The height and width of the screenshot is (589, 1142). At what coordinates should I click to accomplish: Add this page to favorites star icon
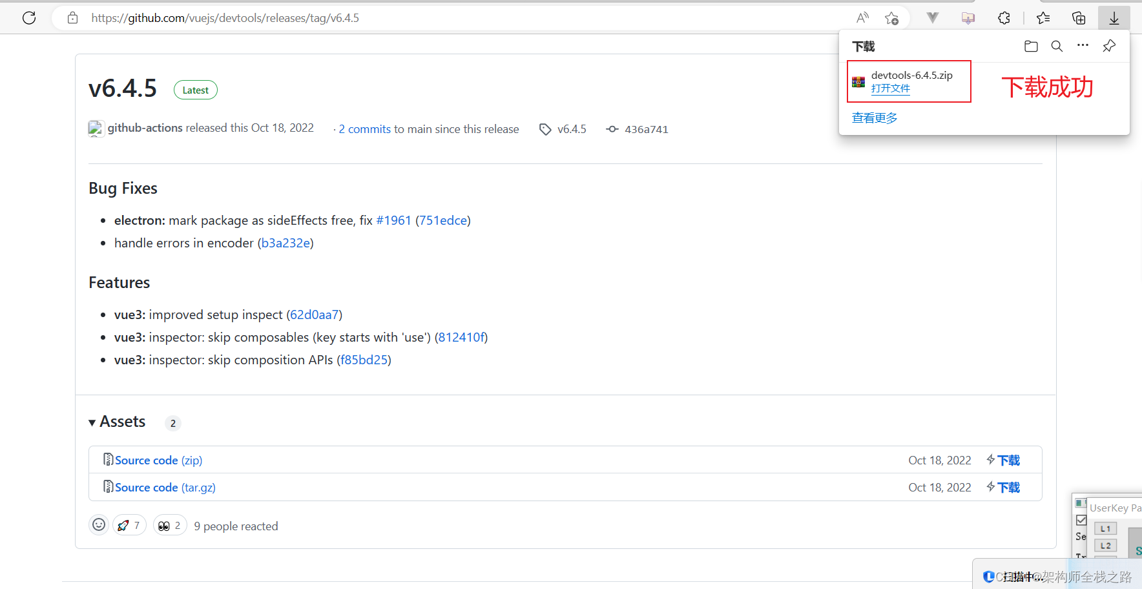[892, 18]
